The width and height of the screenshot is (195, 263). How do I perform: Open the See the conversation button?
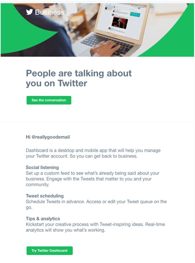tap(49, 100)
